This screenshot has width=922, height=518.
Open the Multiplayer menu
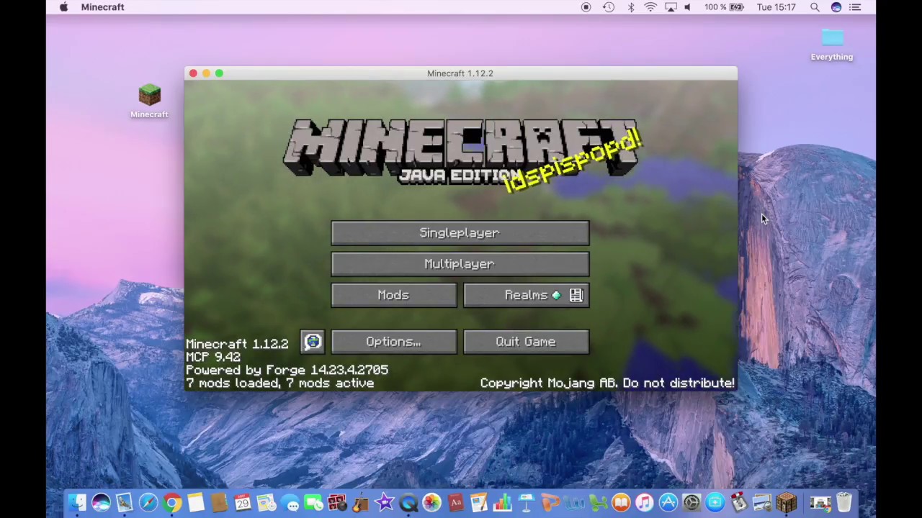coord(460,264)
